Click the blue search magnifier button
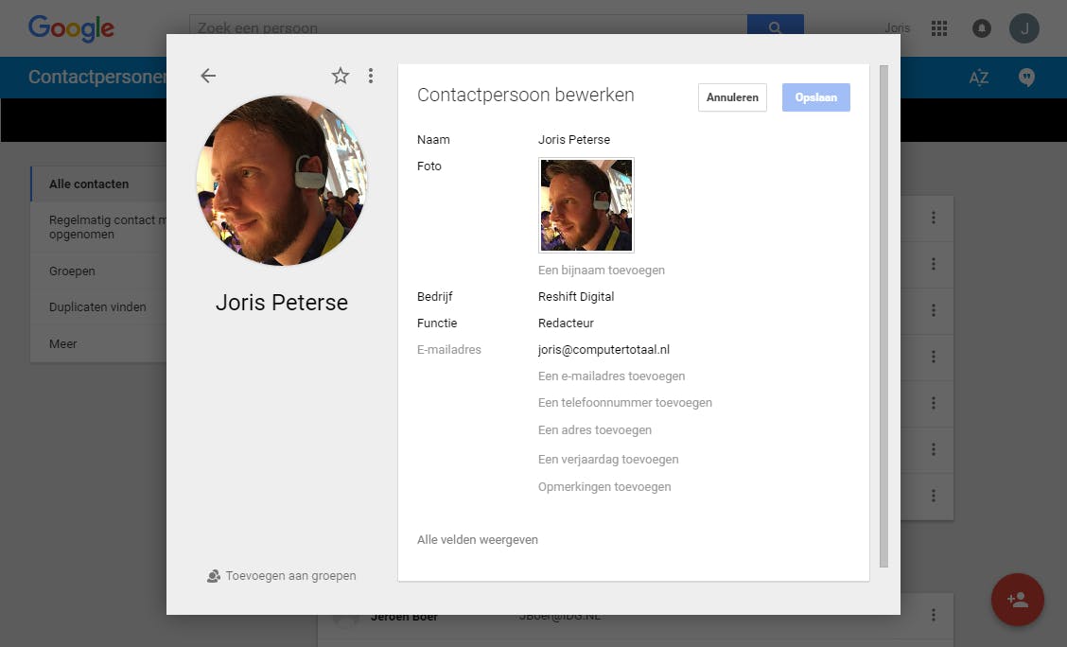 775,28
